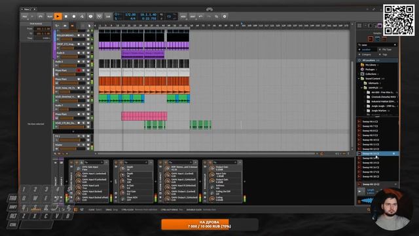Click the 4/4 time signature field
The height and width of the screenshot is (236, 419).
[x=133, y=19]
